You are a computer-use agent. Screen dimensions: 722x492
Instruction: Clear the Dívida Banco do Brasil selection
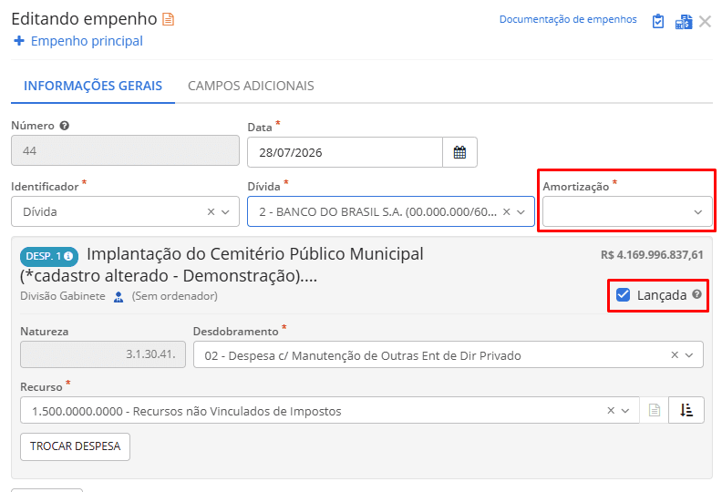pyautogui.click(x=507, y=211)
